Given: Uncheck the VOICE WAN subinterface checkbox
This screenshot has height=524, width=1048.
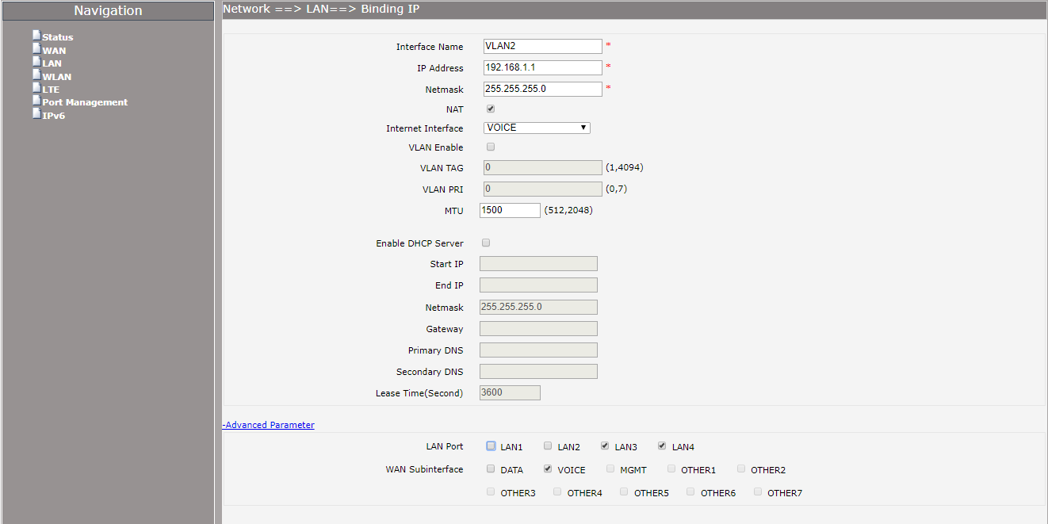Looking at the screenshot, I should point(548,469).
